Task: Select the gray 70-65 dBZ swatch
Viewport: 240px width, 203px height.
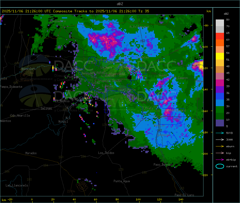Action: pyautogui.click(x=220, y=30)
